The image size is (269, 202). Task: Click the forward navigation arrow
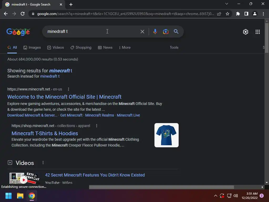pyautogui.click(x=14, y=14)
